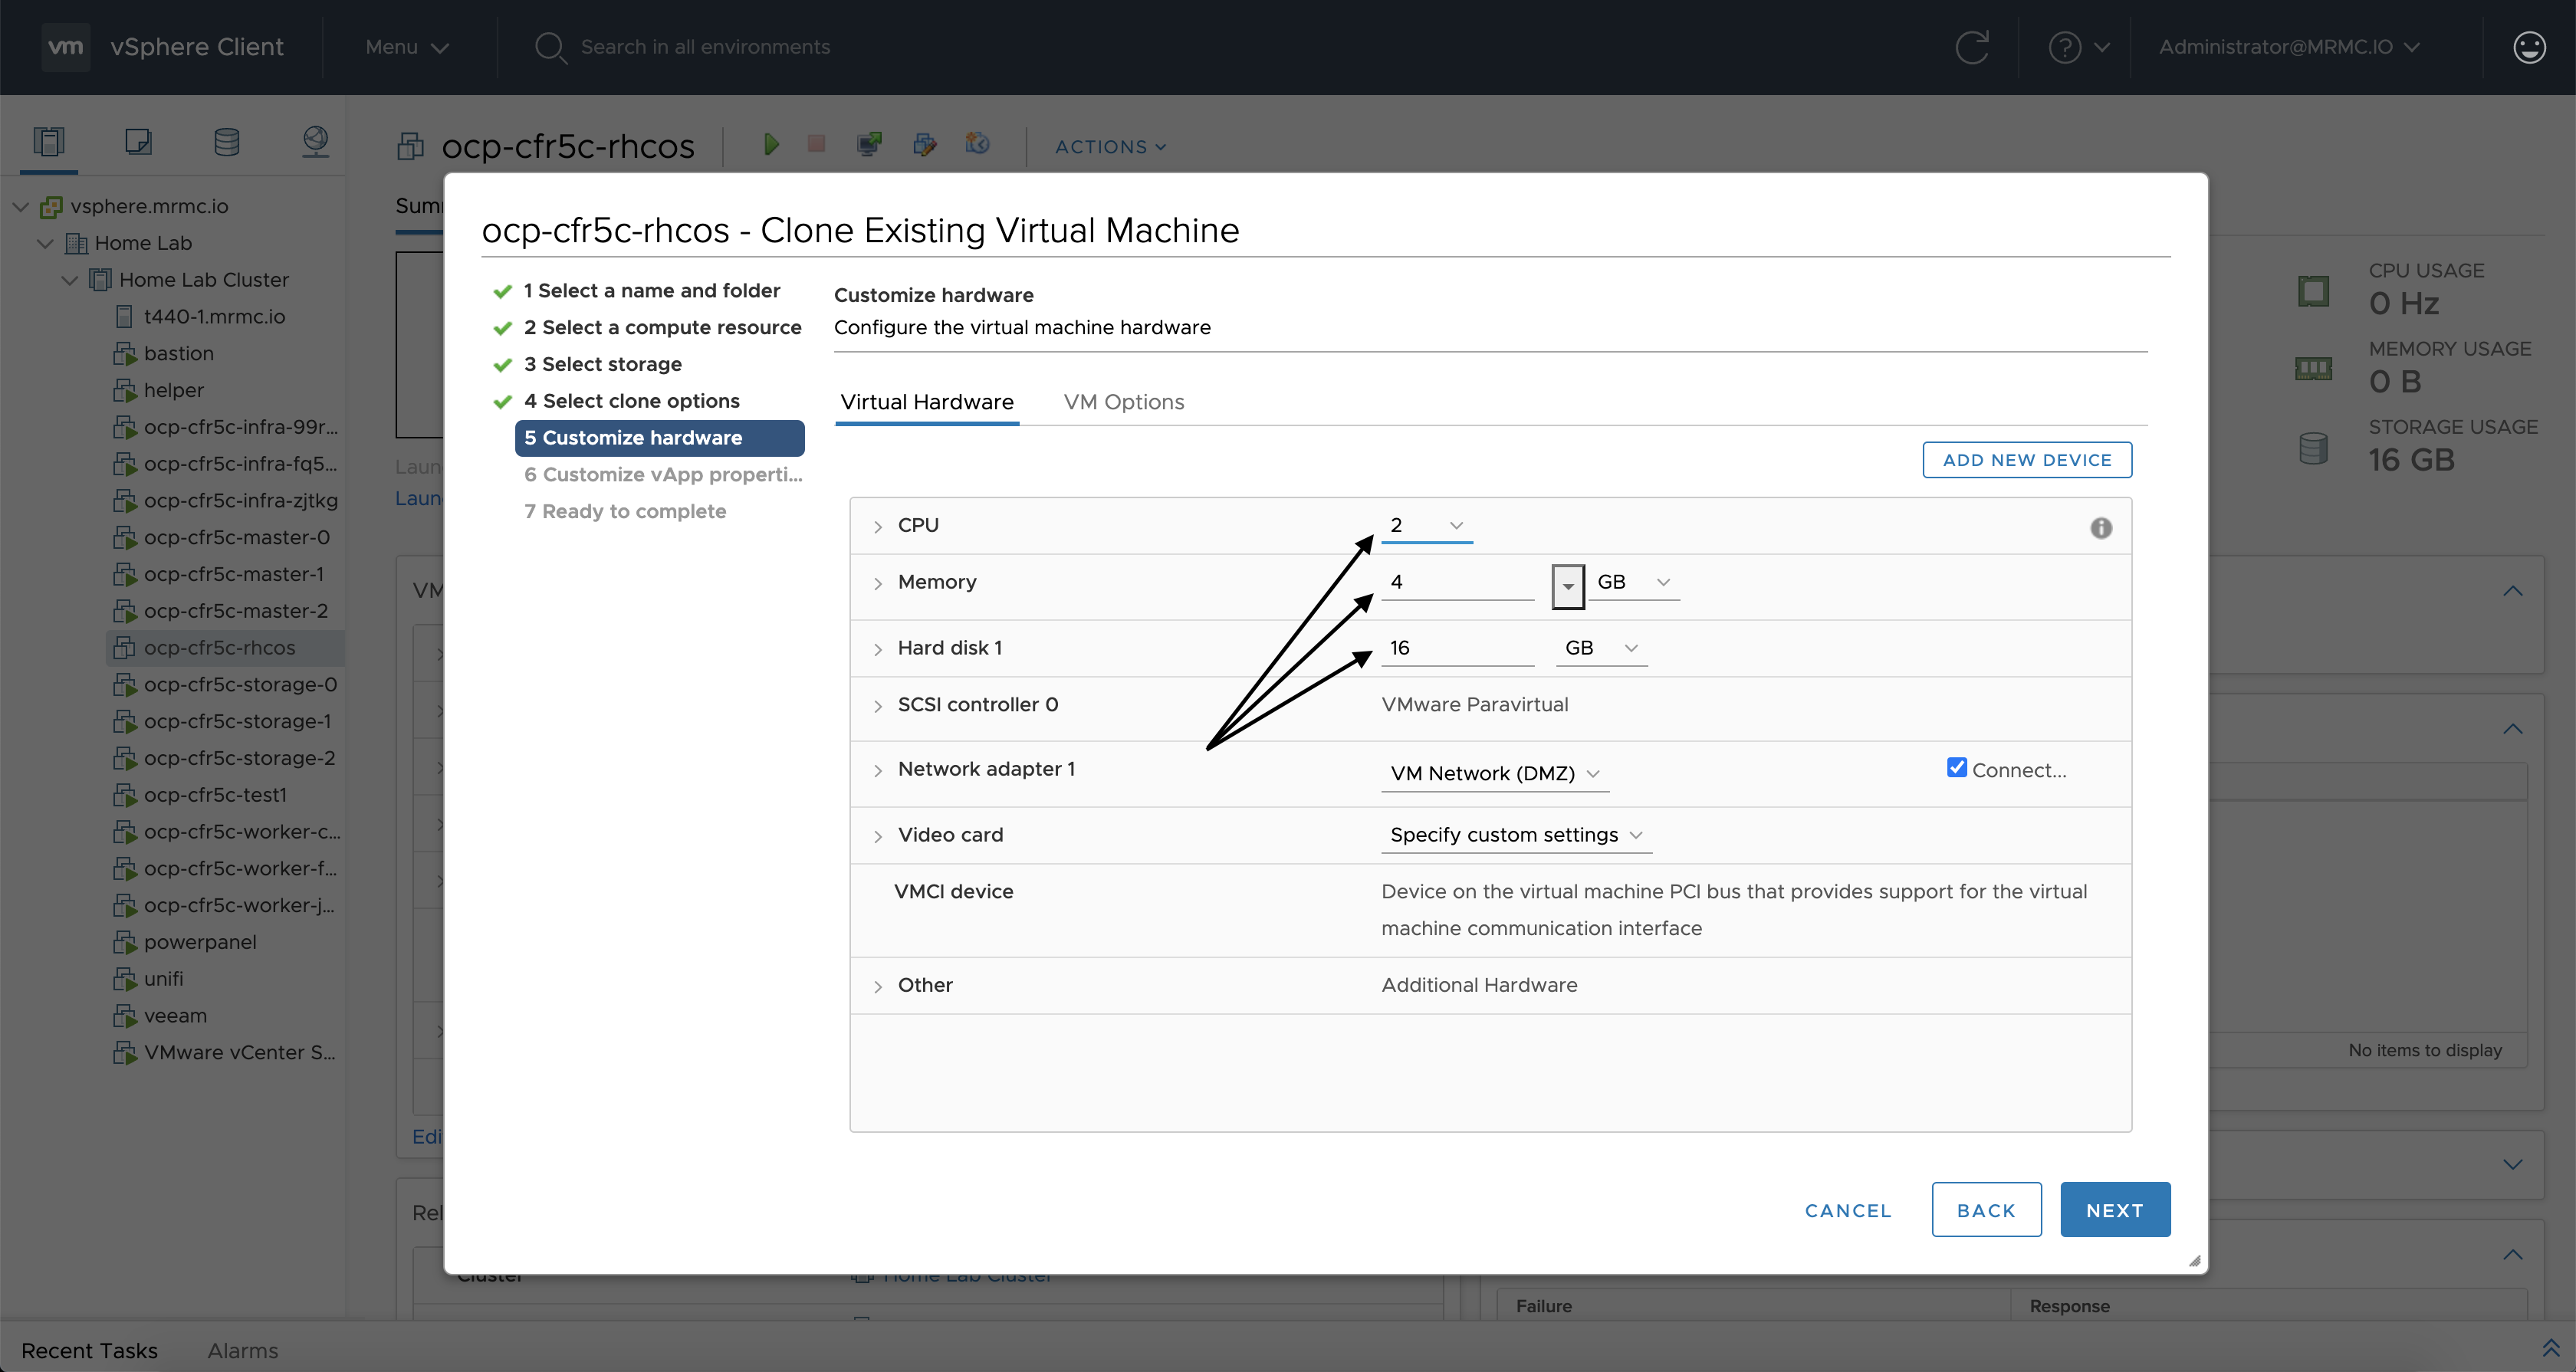Switch to the VM Options tab

pyautogui.click(x=1123, y=402)
